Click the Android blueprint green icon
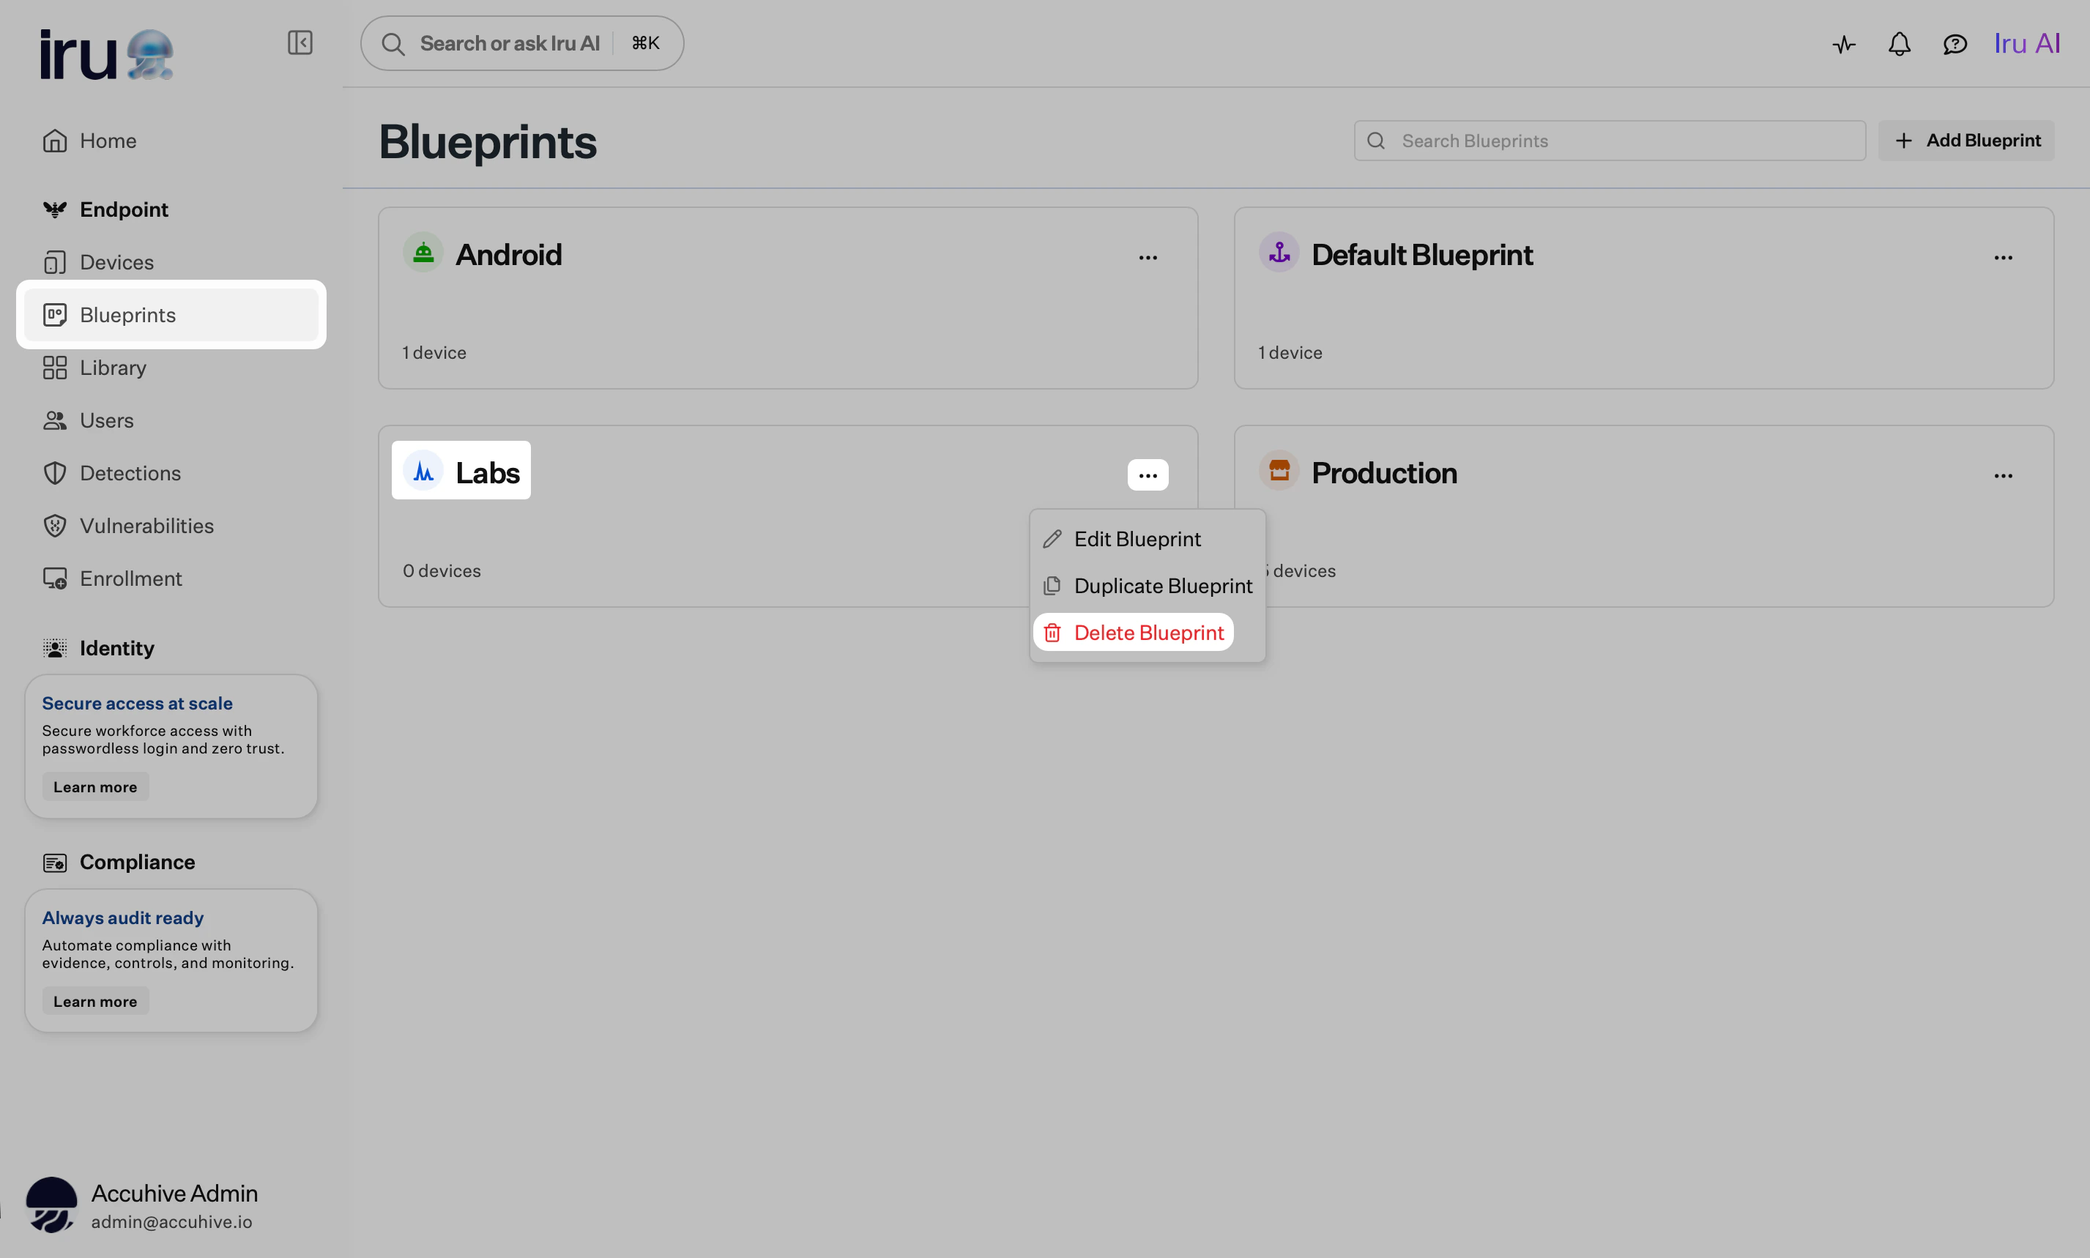The height and width of the screenshot is (1258, 2090). 423,253
